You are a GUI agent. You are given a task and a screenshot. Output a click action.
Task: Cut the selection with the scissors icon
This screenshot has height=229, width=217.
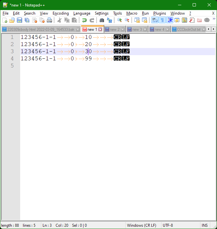coord(59,20)
